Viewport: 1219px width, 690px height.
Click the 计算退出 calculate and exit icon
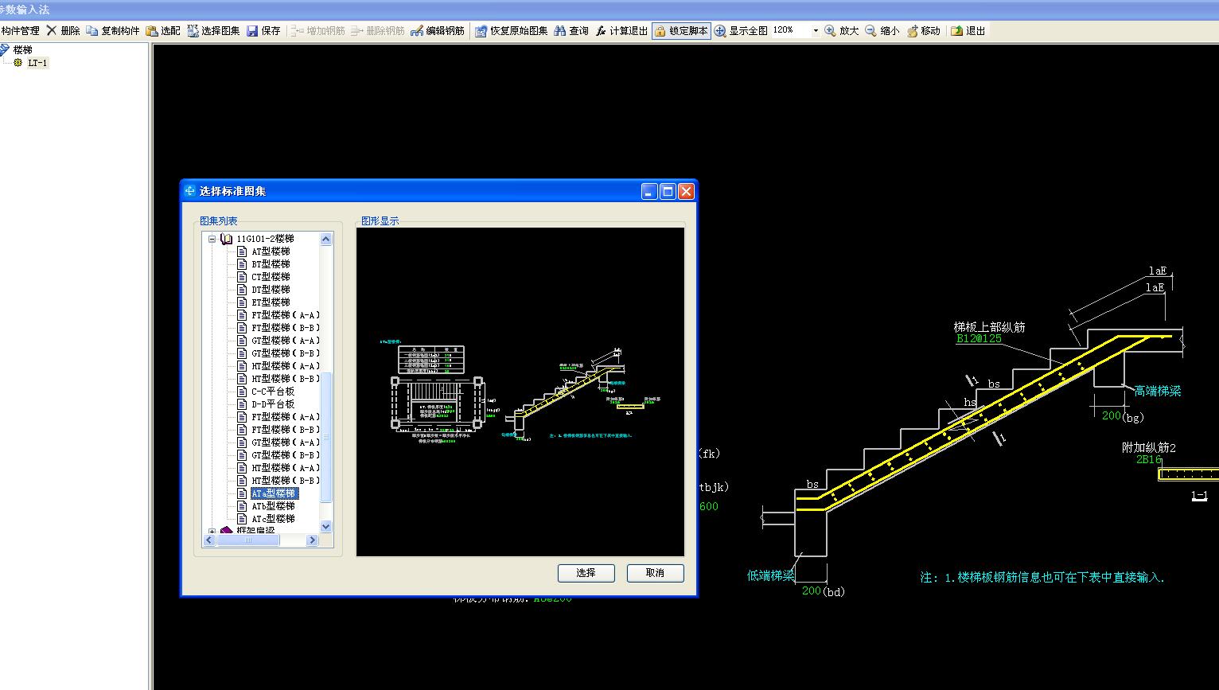tap(601, 30)
